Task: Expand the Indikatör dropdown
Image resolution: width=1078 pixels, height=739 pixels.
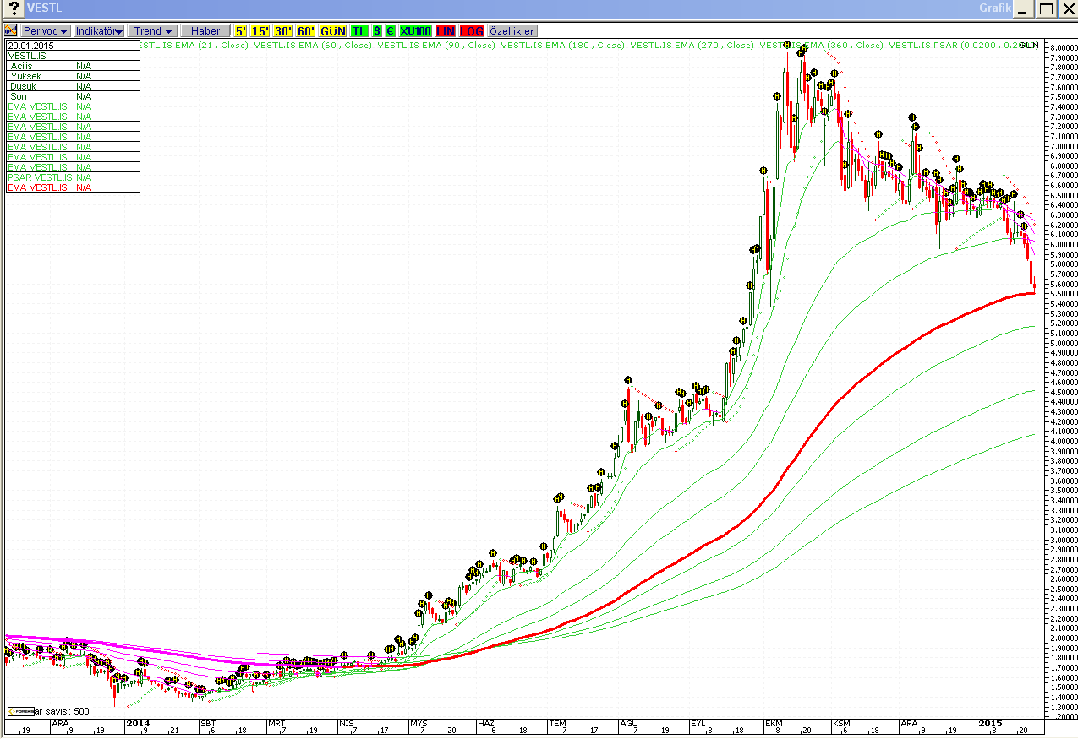Action: 100,31
